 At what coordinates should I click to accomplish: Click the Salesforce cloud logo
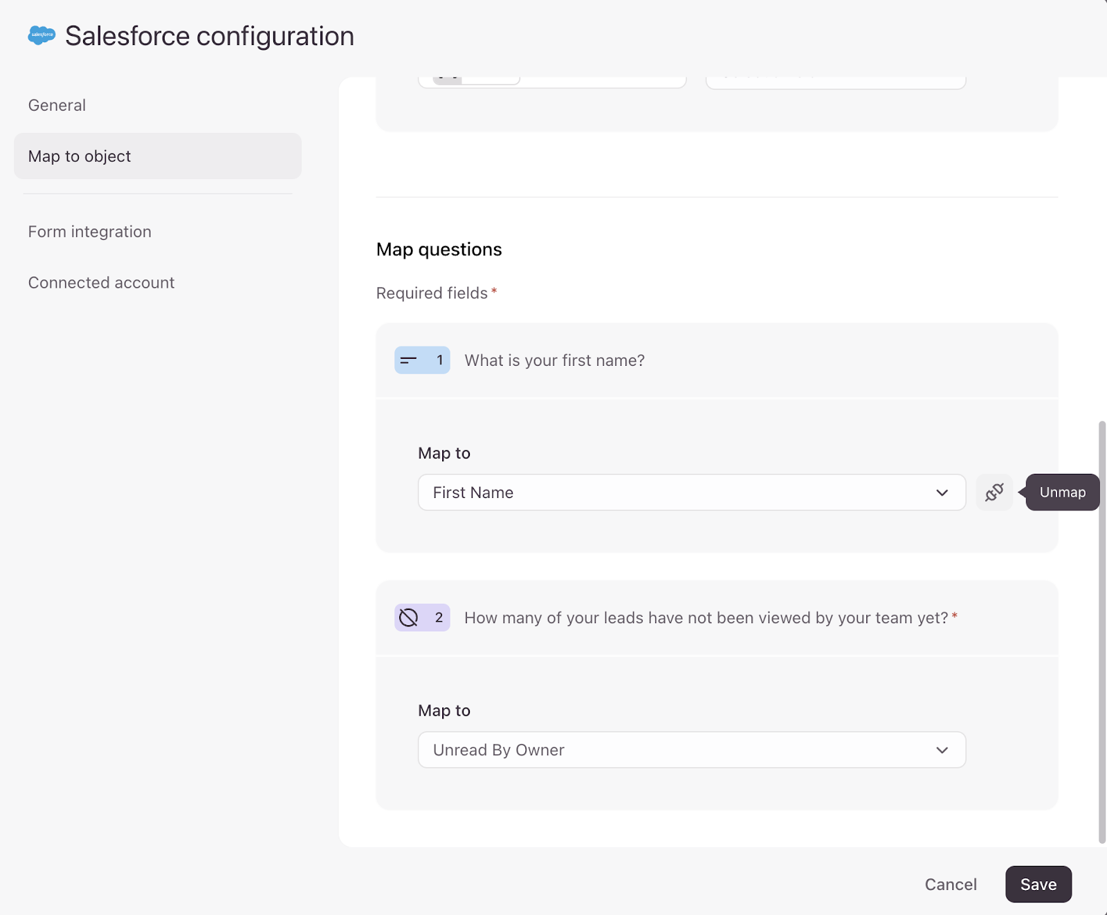pyautogui.click(x=42, y=35)
